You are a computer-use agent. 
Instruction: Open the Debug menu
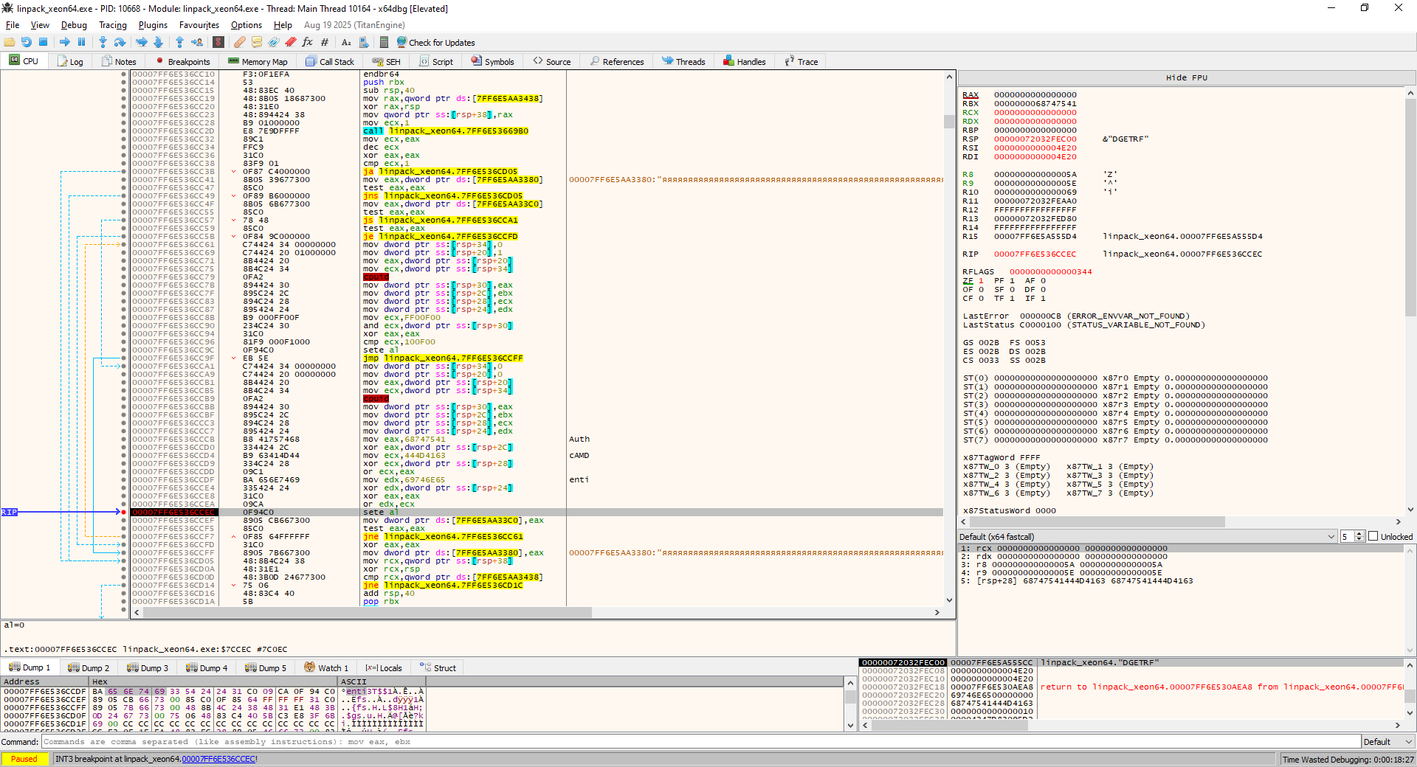click(74, 25)
